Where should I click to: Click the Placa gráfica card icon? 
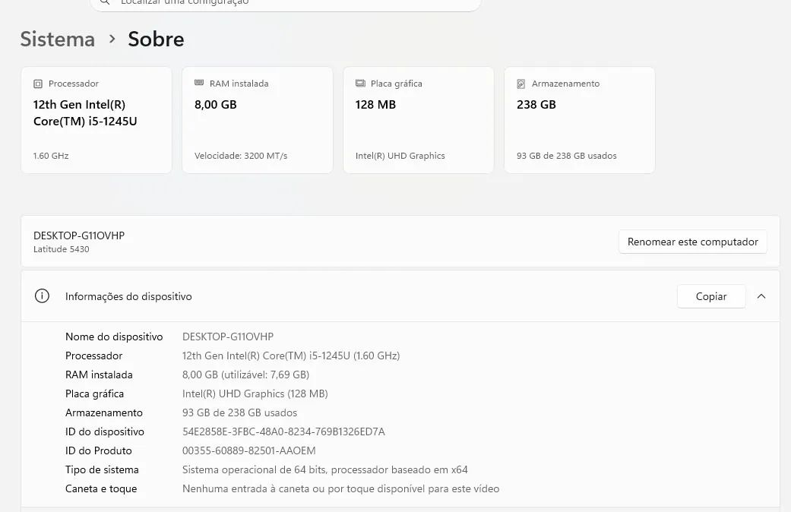tap(360, 84)
